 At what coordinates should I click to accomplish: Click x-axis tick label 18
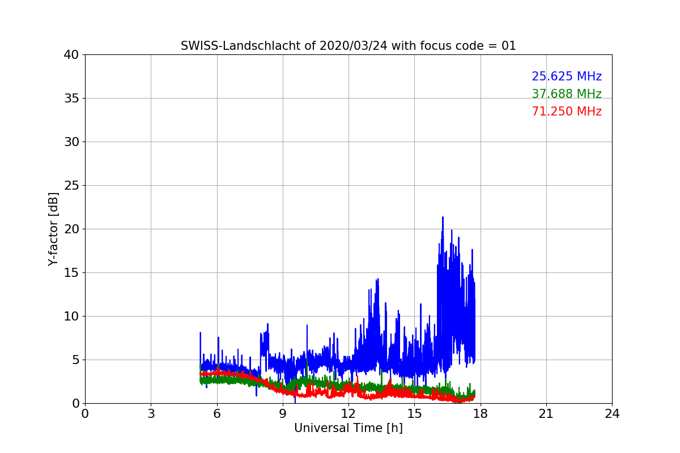(x=481, y=413)
